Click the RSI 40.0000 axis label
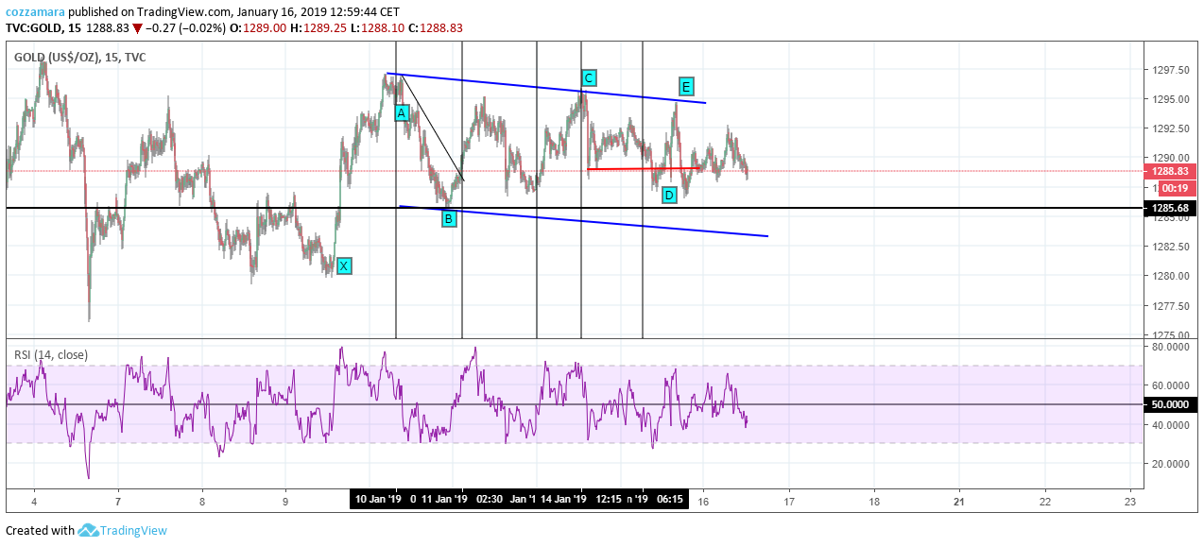The image size is (1204, 547). coord(1172,425)
